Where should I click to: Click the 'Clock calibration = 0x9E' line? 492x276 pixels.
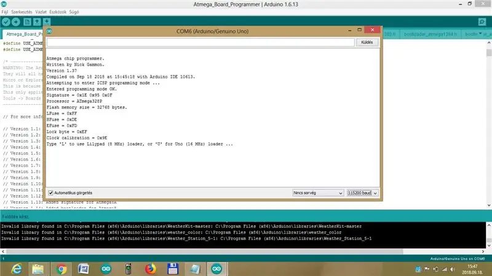tap(77, 137)
